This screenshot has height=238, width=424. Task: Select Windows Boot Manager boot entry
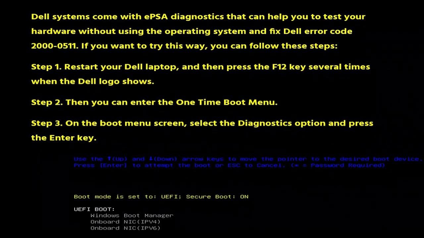[x=132, y=215]
